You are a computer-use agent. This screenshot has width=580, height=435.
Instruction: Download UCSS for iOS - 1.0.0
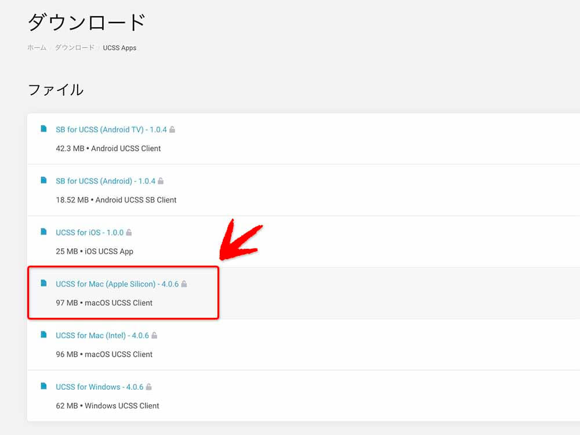[x=89, y=233]
